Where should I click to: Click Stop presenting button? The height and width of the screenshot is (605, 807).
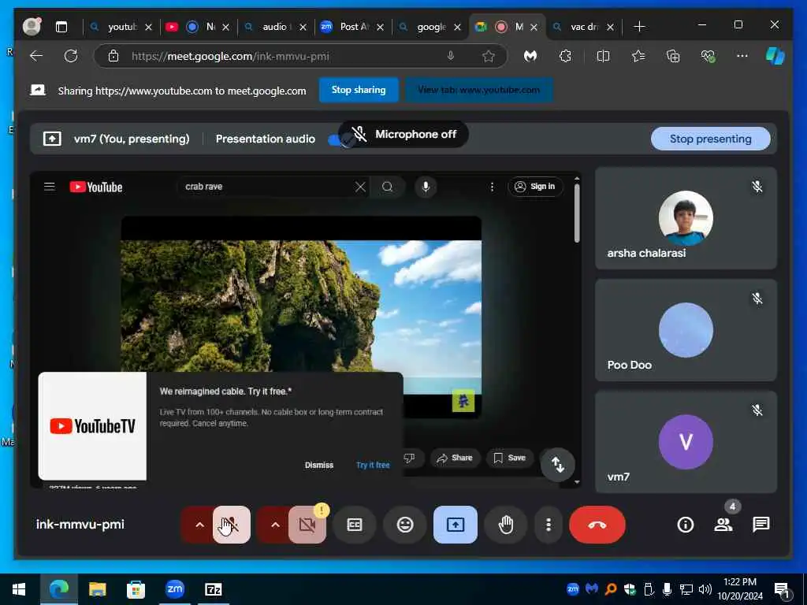click(x=710, y=139)
